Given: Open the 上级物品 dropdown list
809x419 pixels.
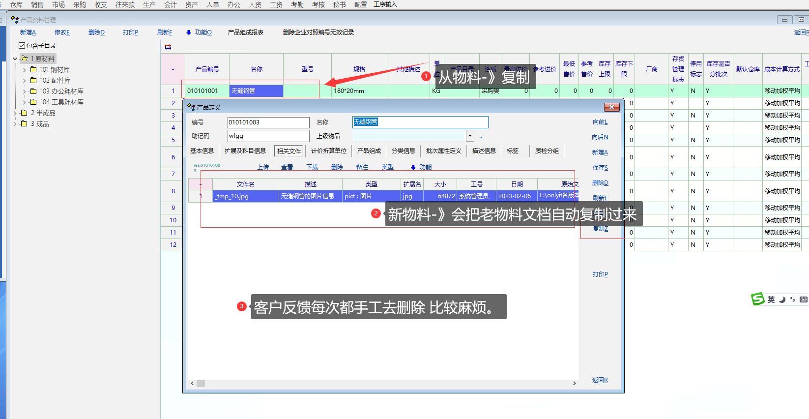Looking at the screenshot, I should [470, 136].
